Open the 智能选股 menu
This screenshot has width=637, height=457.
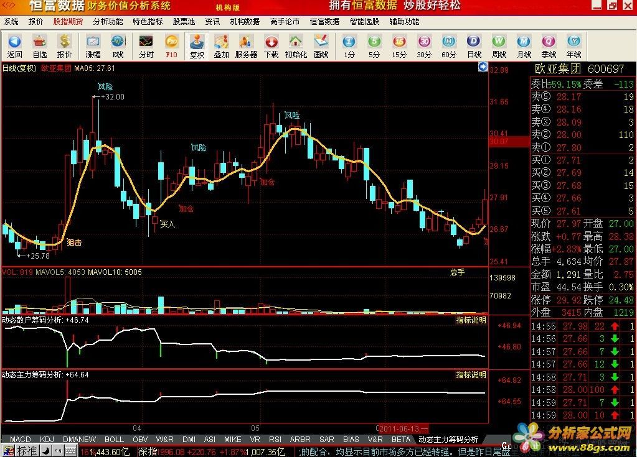(364, 22)
